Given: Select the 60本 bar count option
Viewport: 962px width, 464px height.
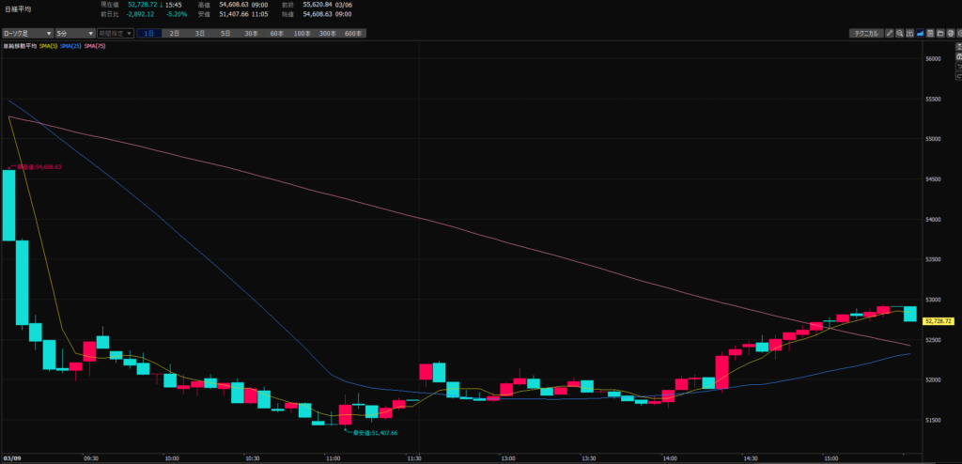Looking at the screenshot, I should click(x=276, y=33).
